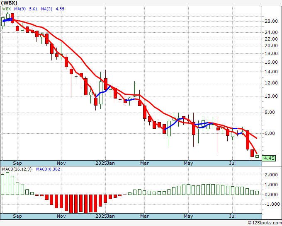Click the 10.00 price axis label
The width and height of the screenshot is (282, 226).
pyautogui.click(x=271, y=96)
